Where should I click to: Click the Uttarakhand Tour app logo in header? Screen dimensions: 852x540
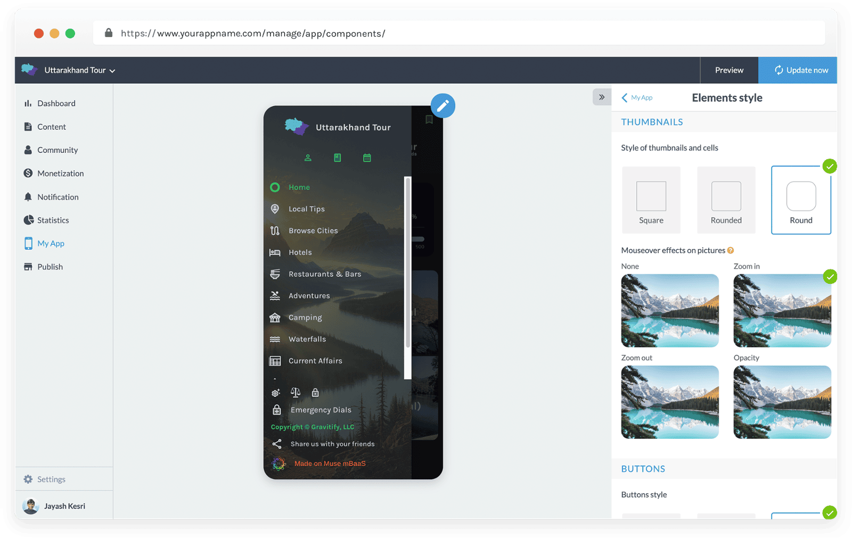click(x=29, y=70)
